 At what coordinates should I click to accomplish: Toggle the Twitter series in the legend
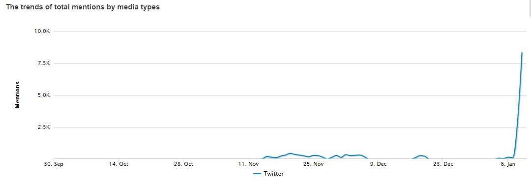tap(268, 174)
